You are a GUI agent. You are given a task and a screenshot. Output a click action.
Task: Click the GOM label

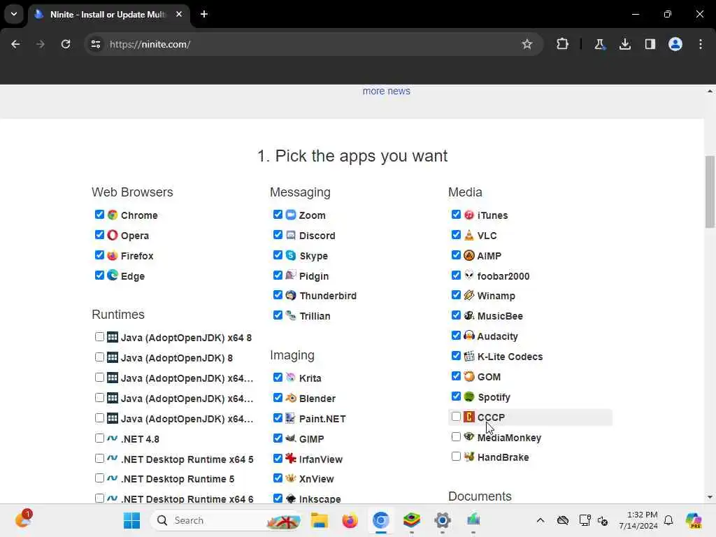[489, 377]
